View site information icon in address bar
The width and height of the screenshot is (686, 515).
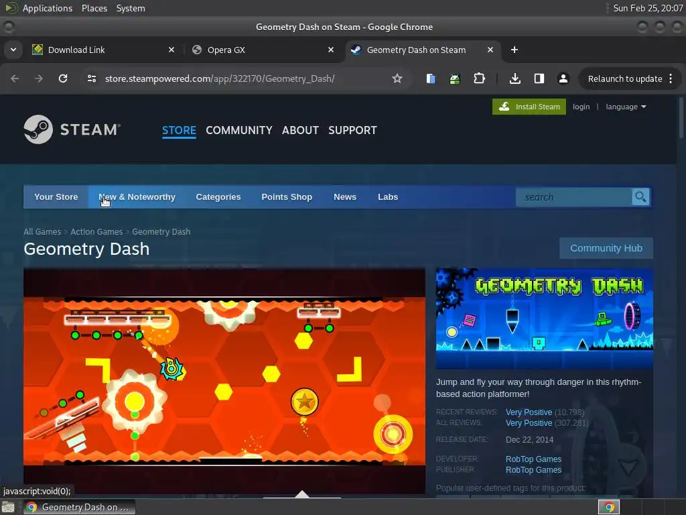(91, 78)
